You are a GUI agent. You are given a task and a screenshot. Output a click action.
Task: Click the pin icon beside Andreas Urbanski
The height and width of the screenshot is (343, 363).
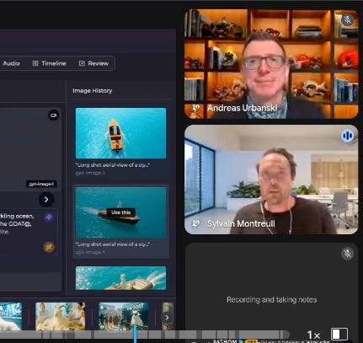click(196, 108)
